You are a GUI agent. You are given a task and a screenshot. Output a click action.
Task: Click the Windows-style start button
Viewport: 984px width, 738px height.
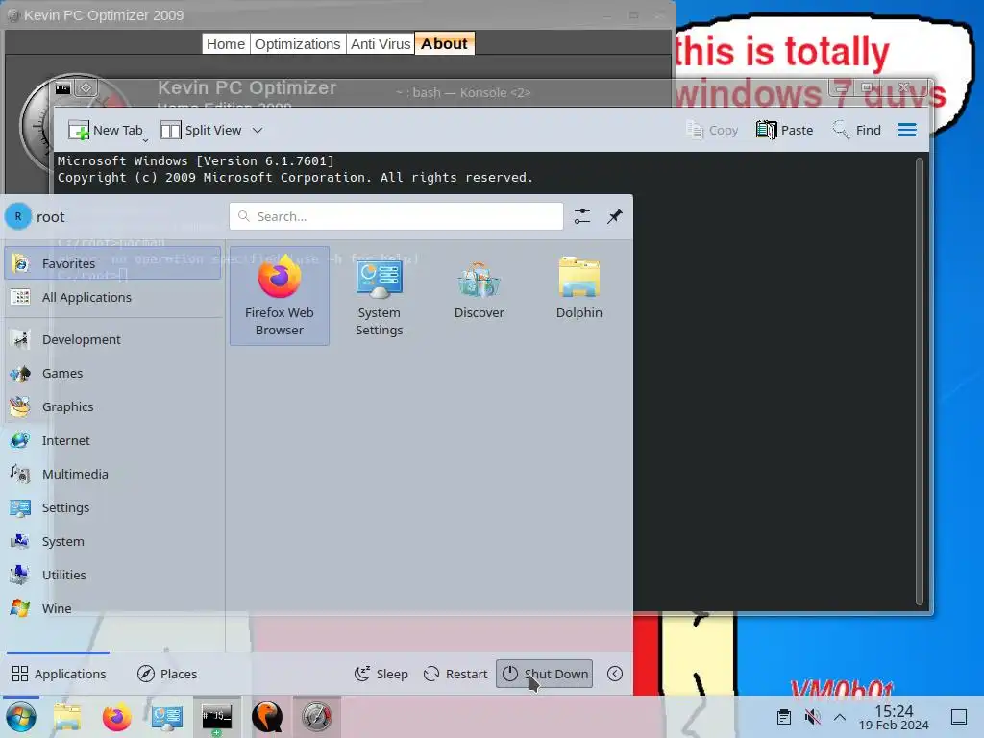(21, 717)
